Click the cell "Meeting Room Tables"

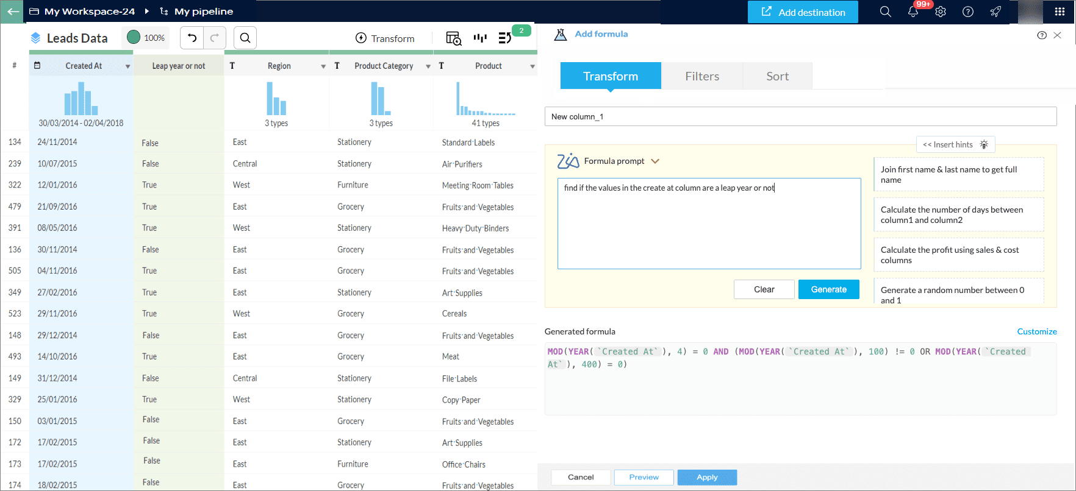point(478,185)
